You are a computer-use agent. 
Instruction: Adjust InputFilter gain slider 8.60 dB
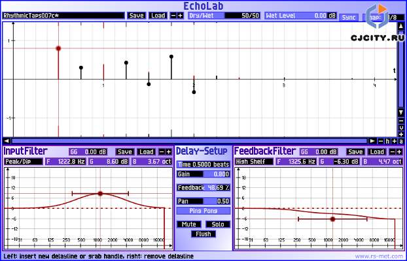pyautogui.click(x=109, y=162)
